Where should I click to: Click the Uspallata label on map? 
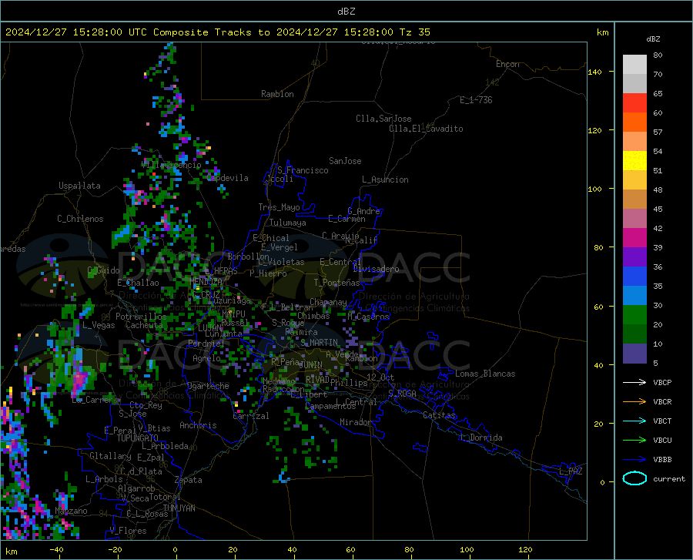point(79,186)
